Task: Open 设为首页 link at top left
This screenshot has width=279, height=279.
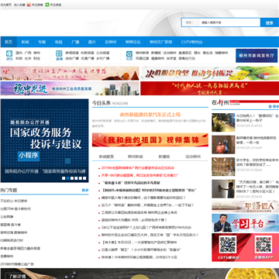Action: click(6, 5)
